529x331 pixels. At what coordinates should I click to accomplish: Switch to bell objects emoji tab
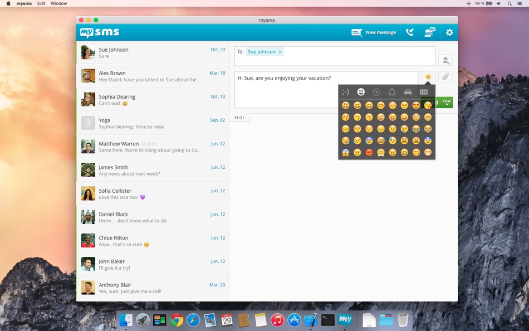[x=392, y=92]
